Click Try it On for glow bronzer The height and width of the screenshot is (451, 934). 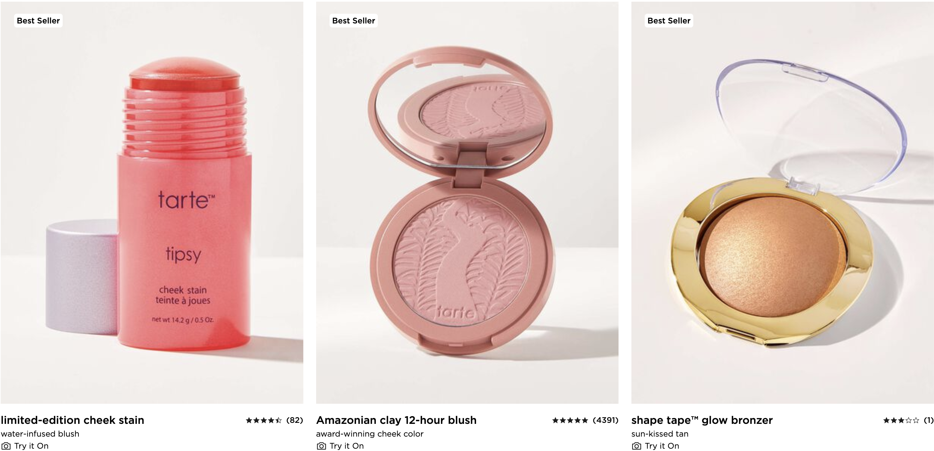[662, 446]
